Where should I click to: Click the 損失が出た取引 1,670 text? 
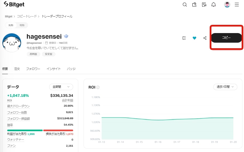60,134
